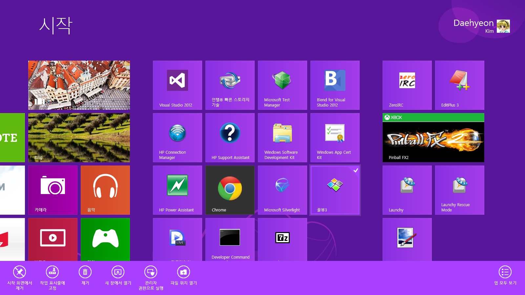Image resolution: width=525 pixels, height=295 pixels.
Task: Launch Windows App Cert Kit
Action: coord(335,138)
